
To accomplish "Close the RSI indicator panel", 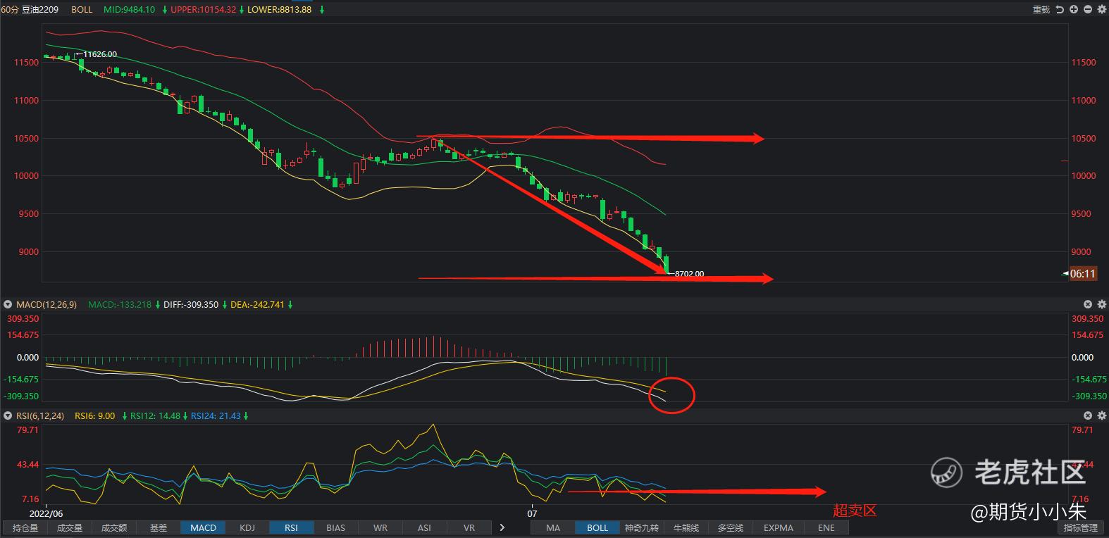I will [1088, 415].
